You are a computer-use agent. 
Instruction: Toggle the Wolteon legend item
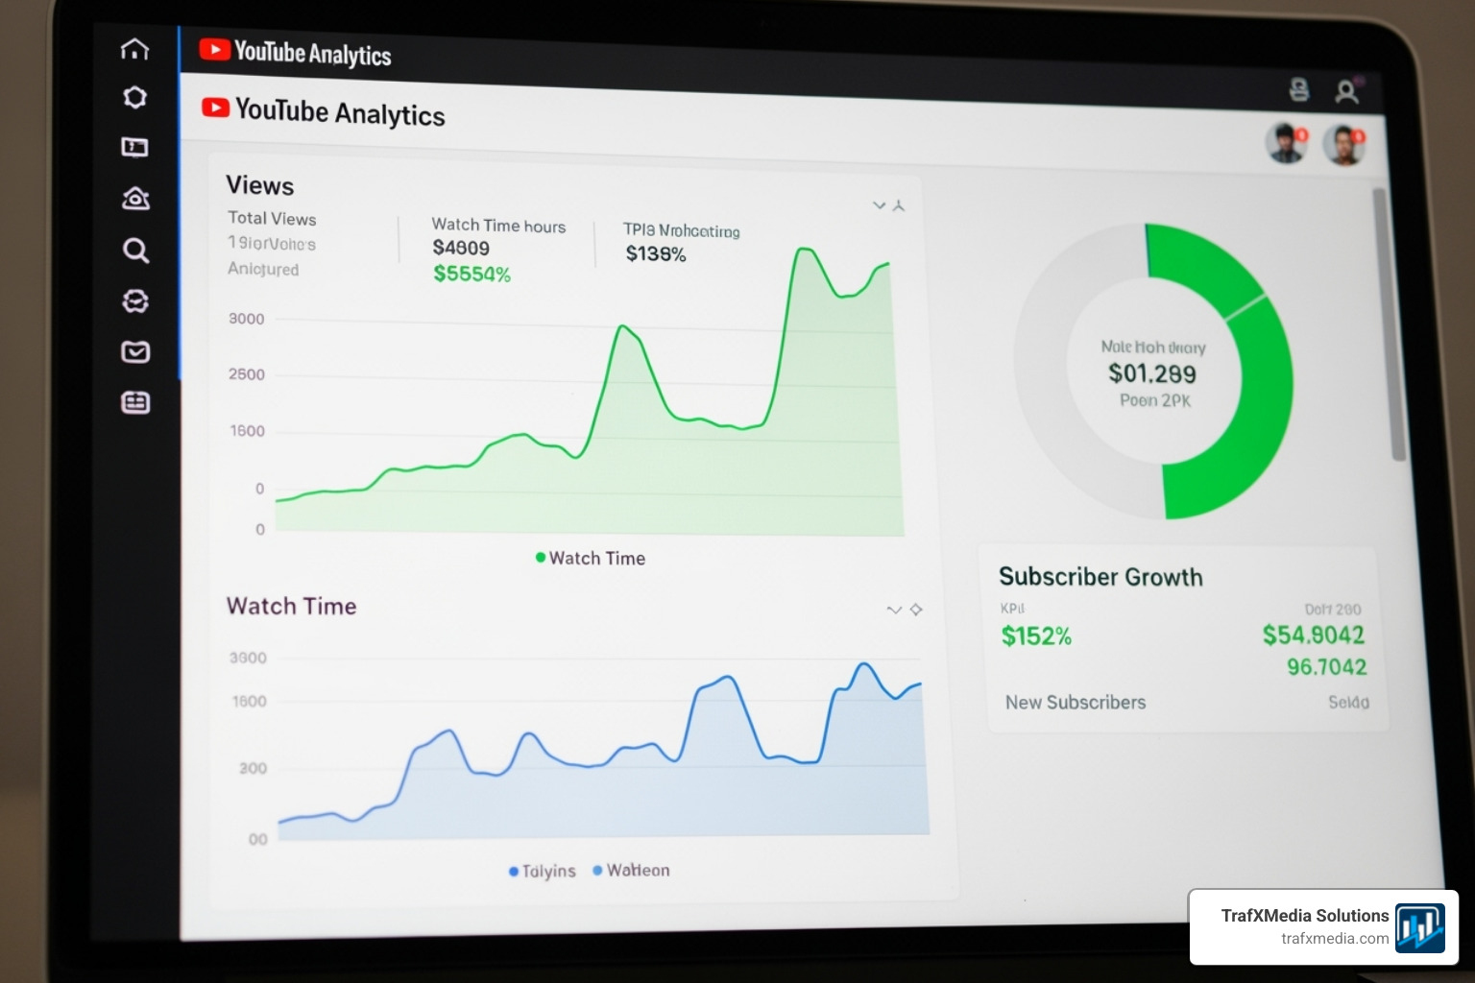pyautogui.click(x=632, y=870)
